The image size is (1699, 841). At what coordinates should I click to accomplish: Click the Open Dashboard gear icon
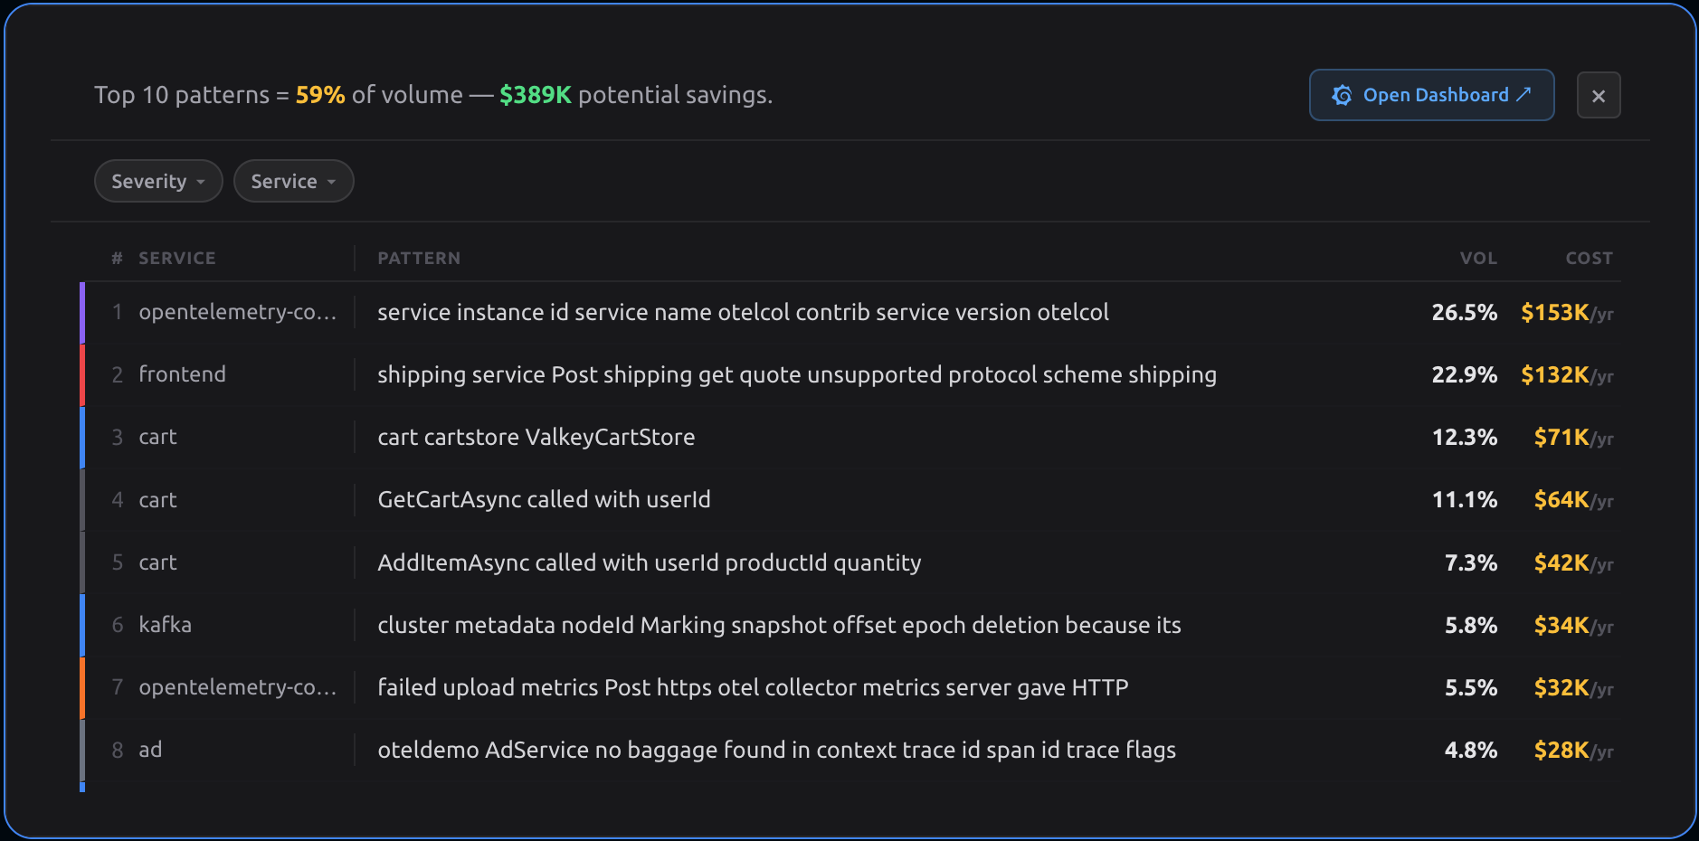(x=1342, y=95)
